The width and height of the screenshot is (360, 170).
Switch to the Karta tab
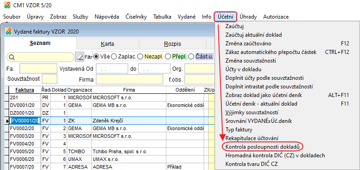(x=107, y=44)
